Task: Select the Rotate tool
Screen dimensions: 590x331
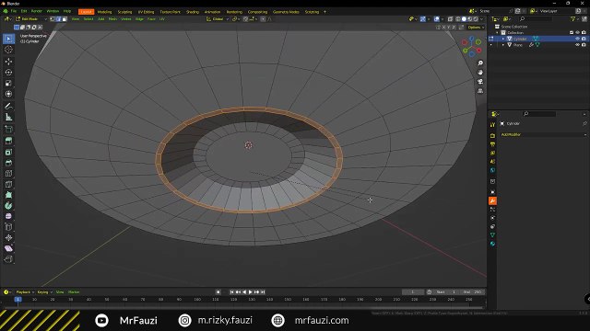Action: coord(8,72)
